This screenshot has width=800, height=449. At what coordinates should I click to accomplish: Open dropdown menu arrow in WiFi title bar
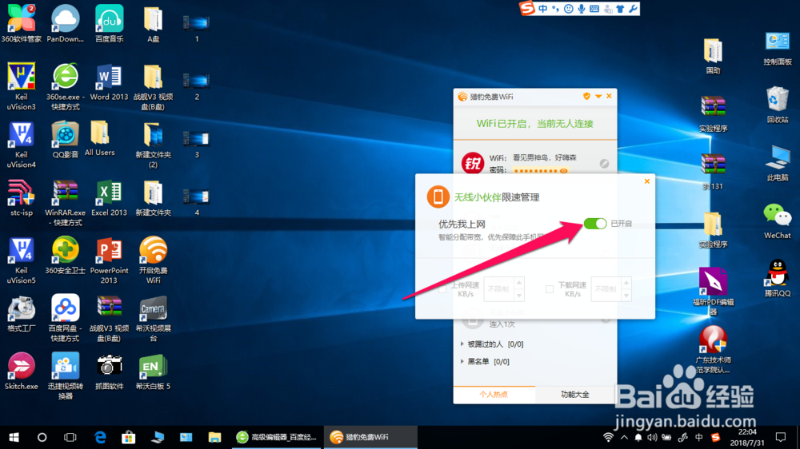tap(598, 97)
